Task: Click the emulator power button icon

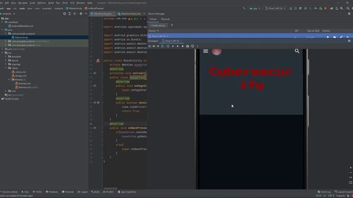Action: [x=149, y=46]
